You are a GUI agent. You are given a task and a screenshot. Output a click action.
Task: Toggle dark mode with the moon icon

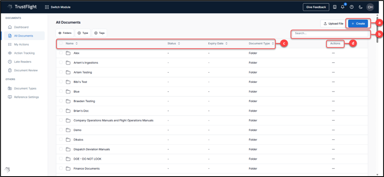(360, 7)
